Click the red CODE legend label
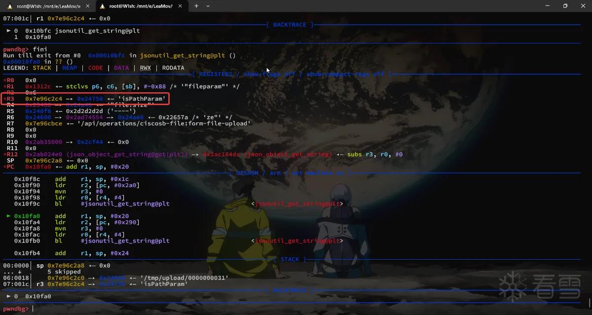The width and height of the screenshot is (592, 315). pyautogui.click(x=96, y=68)
